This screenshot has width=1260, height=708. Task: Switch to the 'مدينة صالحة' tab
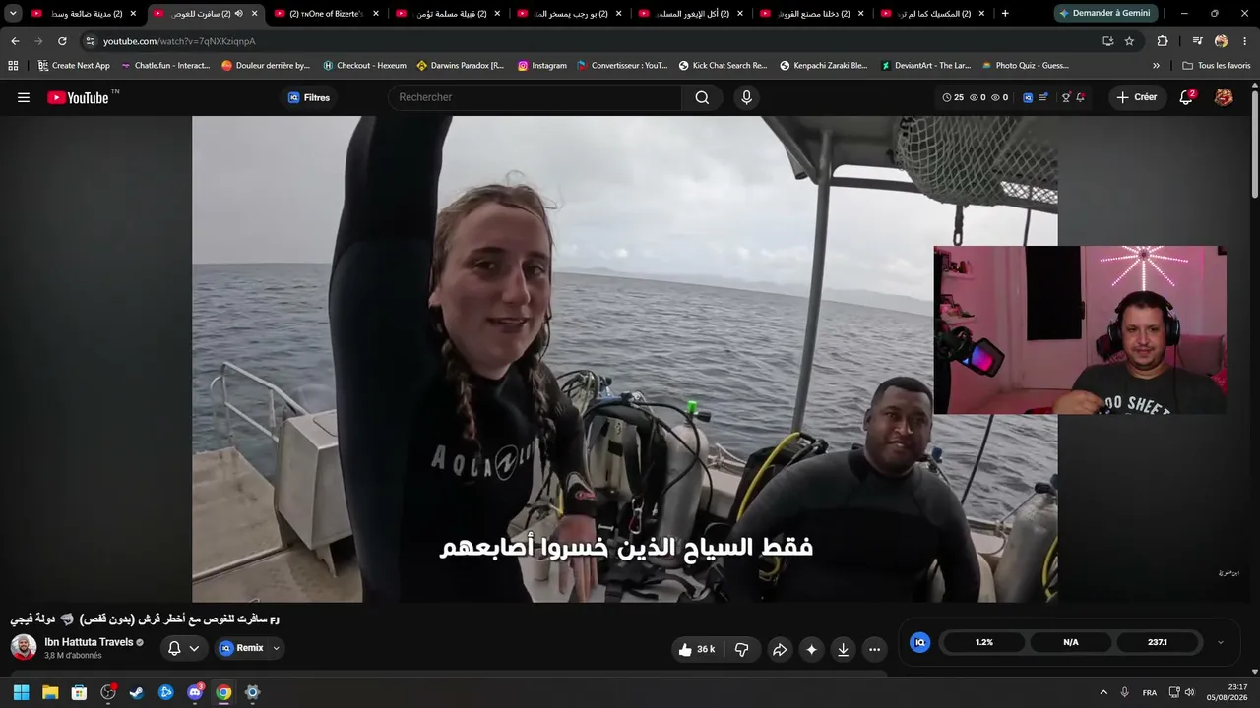click(85, 14)
